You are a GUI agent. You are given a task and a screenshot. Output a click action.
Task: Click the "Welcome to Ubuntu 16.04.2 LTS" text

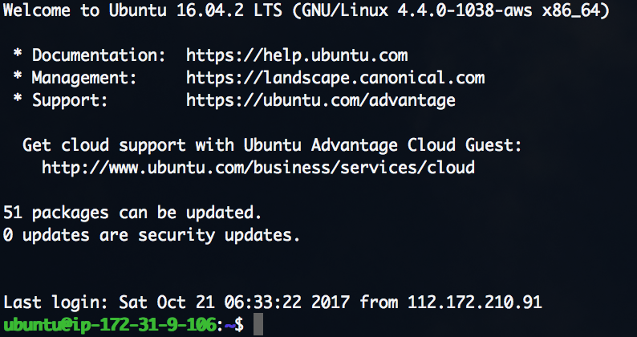pos(147,11)
